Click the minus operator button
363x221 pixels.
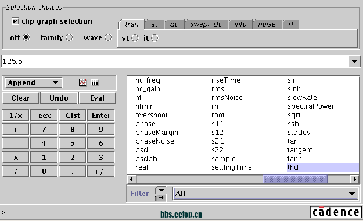[16, 144]
